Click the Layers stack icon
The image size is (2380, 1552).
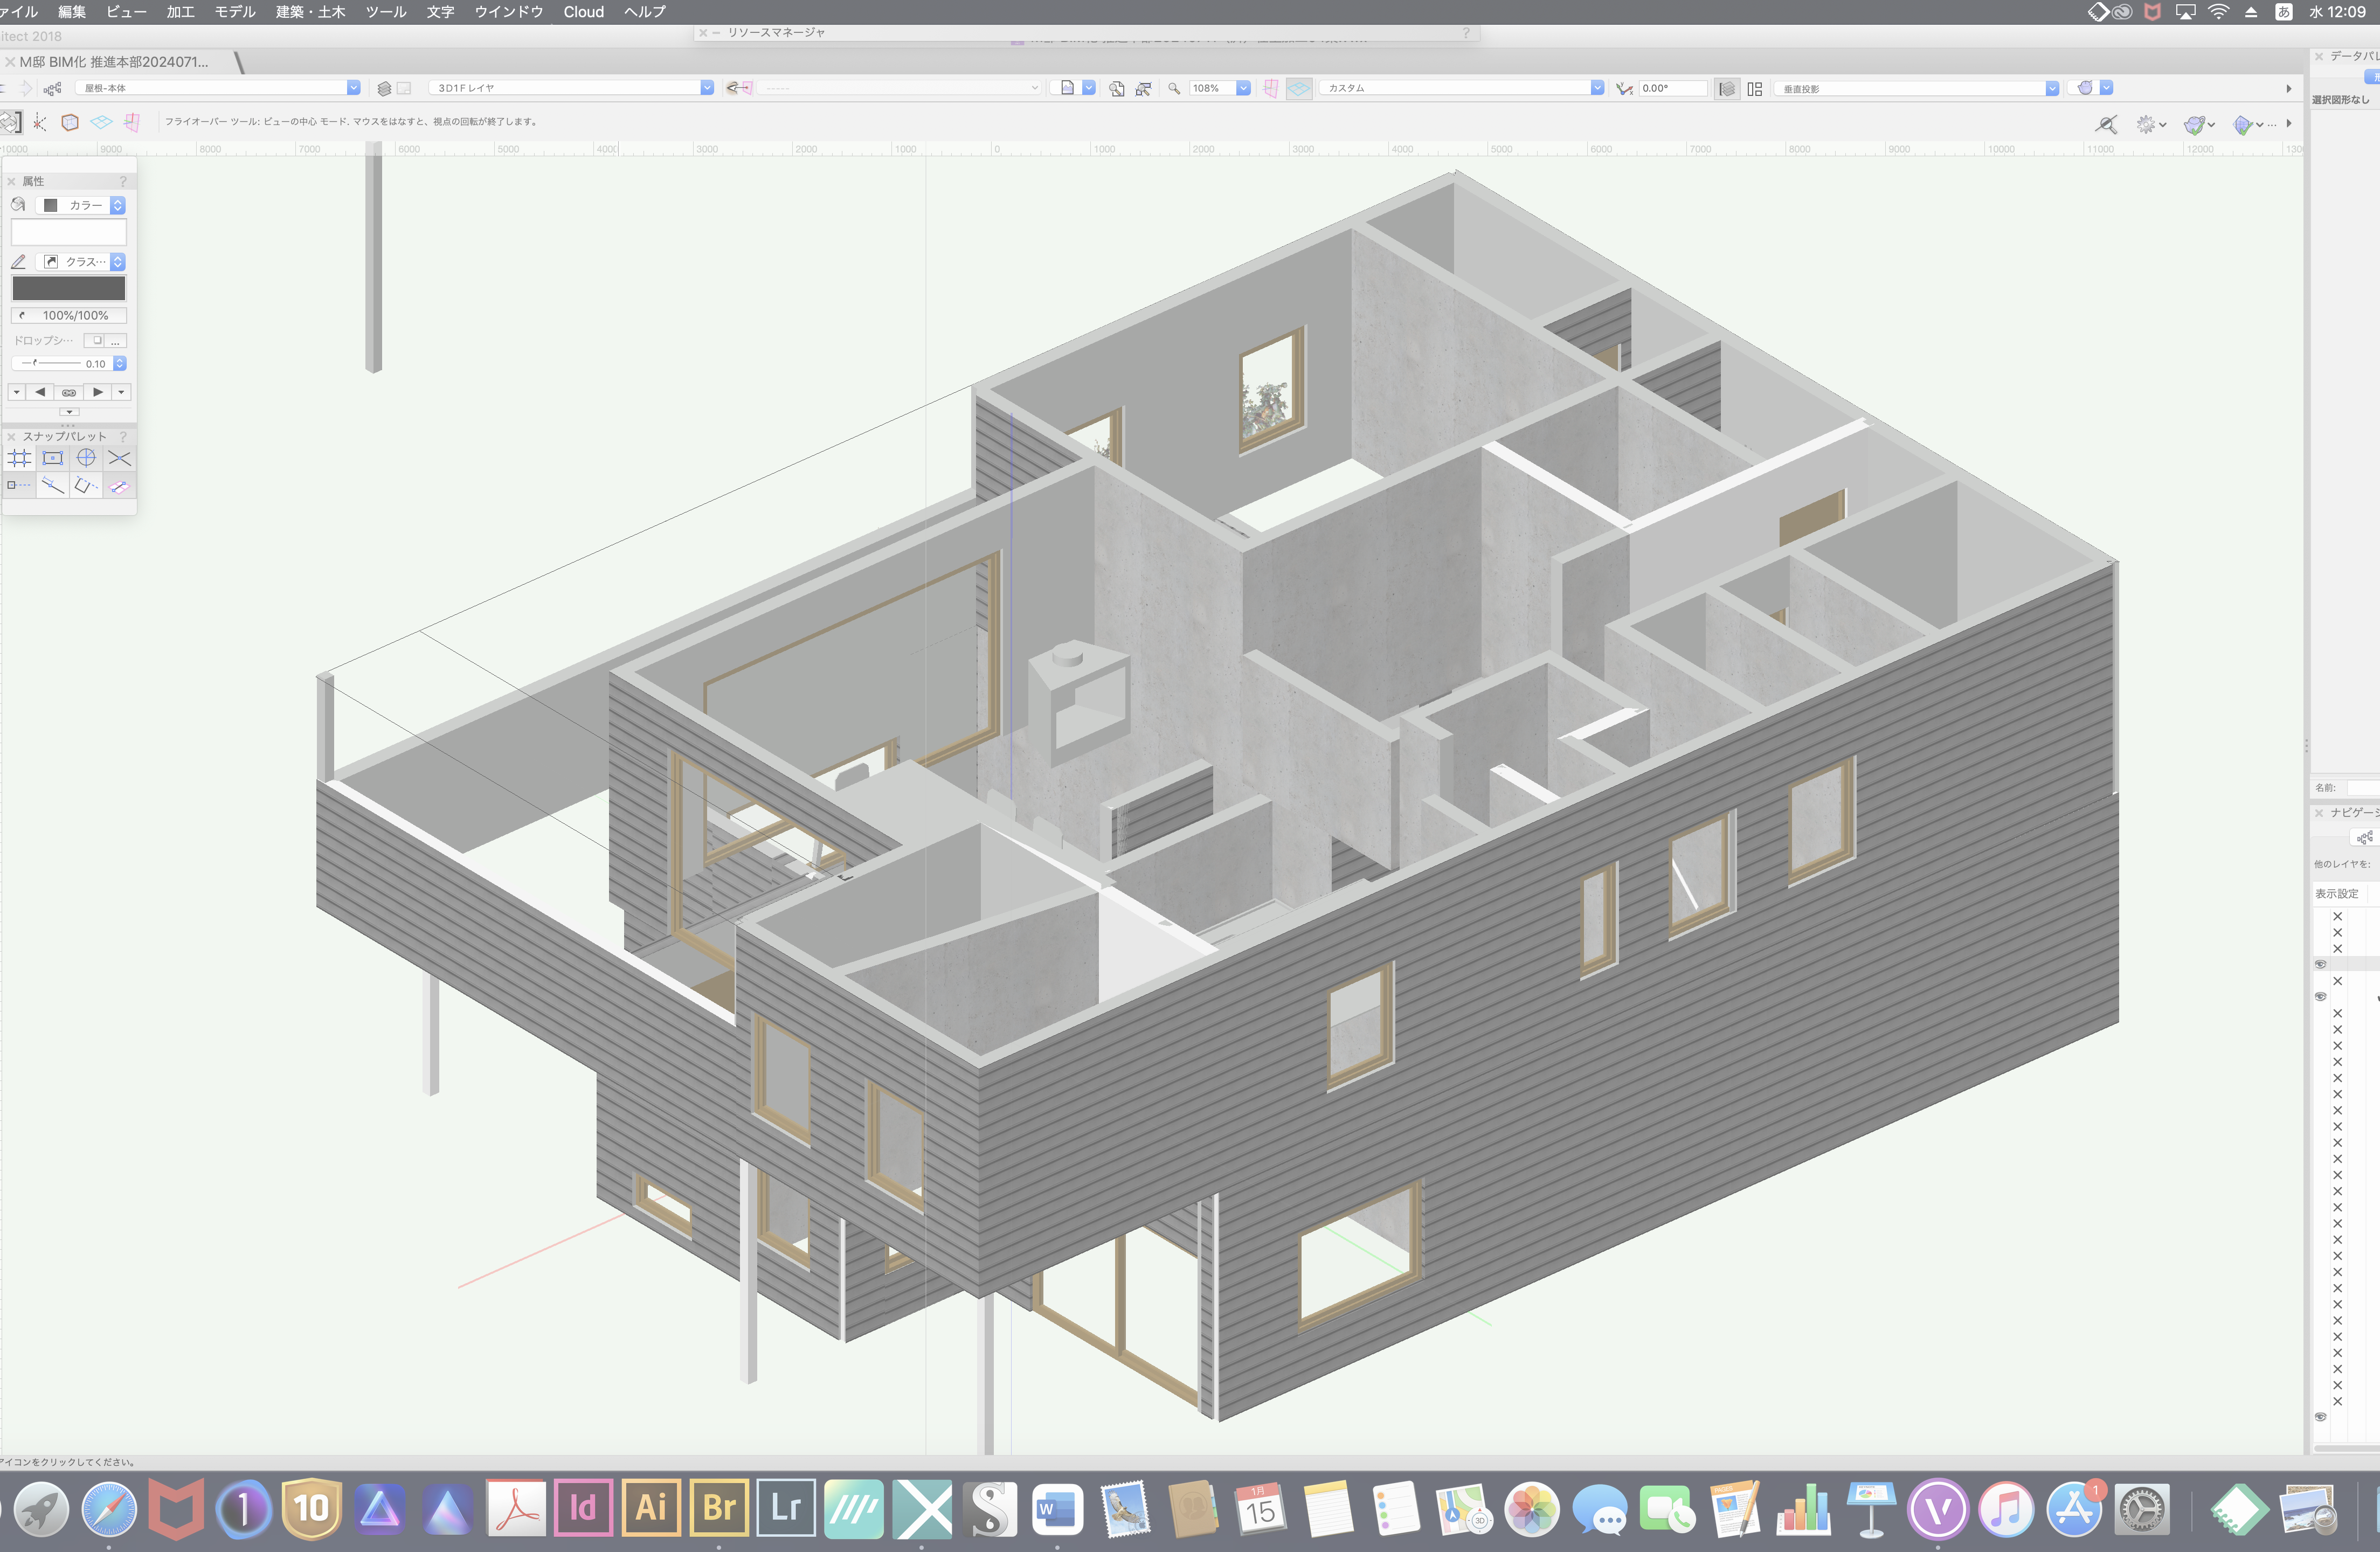pos(384,88)
